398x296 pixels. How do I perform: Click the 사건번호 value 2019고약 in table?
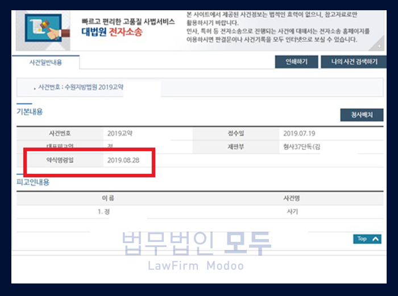[119, 134]
